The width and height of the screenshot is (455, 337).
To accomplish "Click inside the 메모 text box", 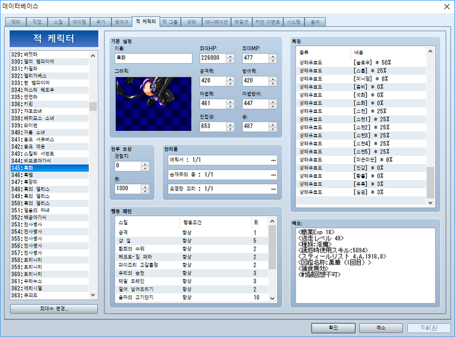I will coord(366,265).
